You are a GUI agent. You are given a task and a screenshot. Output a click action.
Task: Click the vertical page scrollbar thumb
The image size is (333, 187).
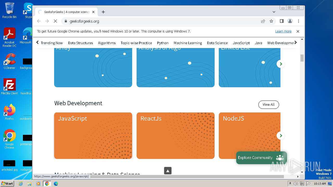tap(302, 58)
